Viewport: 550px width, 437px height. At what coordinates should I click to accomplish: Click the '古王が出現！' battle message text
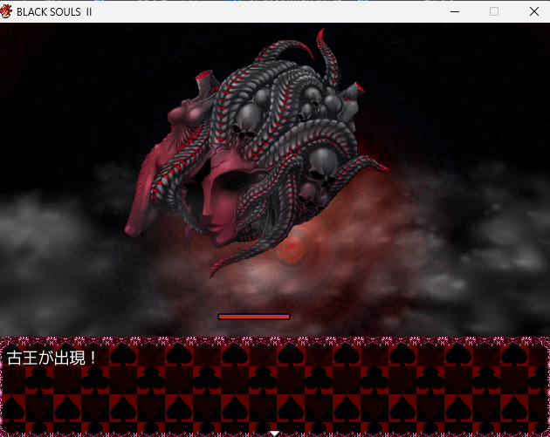pos(52,358)
